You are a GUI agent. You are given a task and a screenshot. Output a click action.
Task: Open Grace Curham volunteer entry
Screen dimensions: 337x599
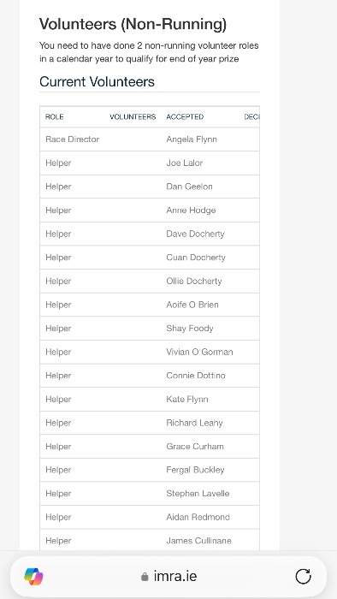pyautogui.click(x=195, y=447)
